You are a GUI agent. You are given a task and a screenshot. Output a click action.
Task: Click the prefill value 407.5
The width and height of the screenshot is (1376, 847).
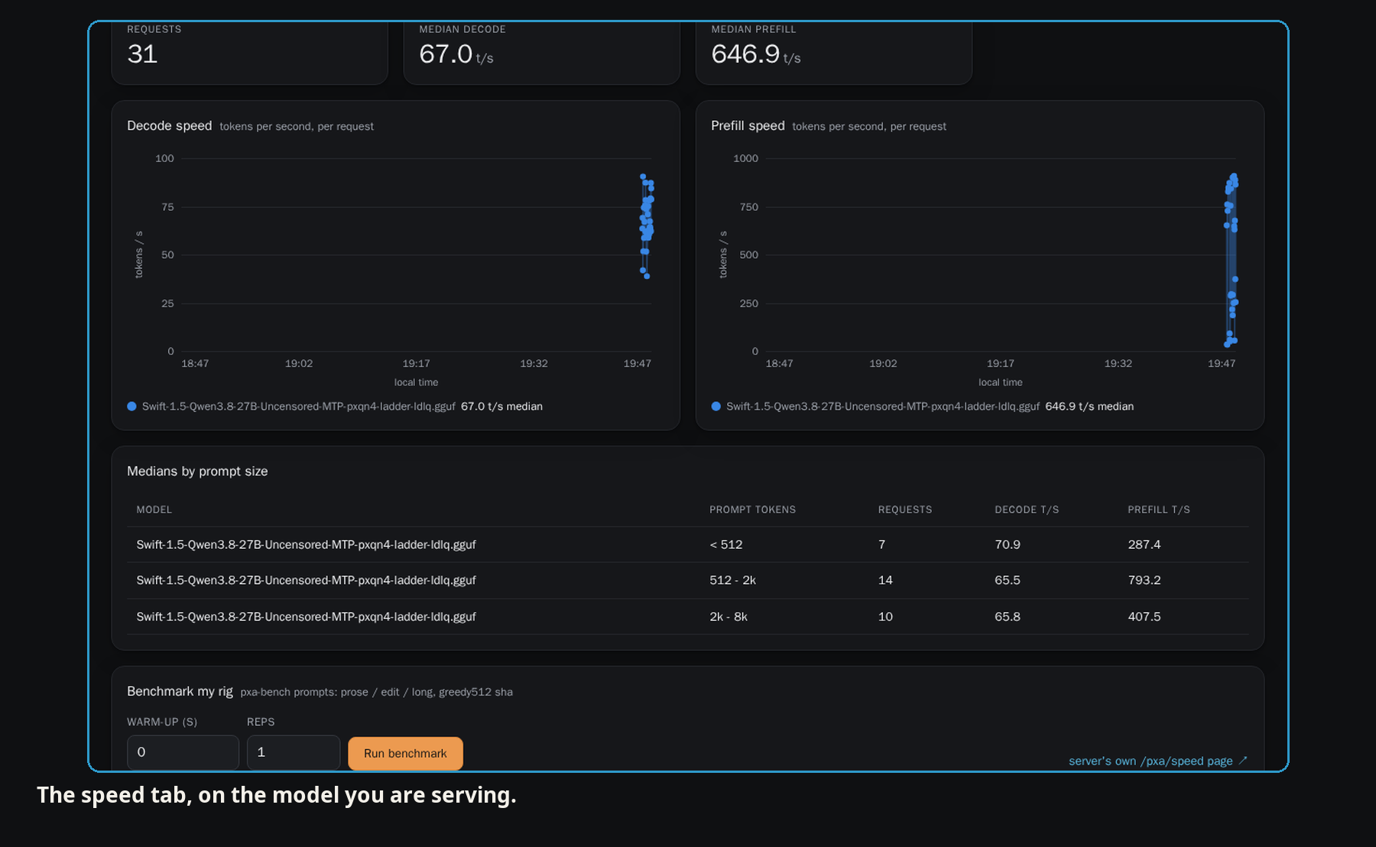click(1144, 616)
